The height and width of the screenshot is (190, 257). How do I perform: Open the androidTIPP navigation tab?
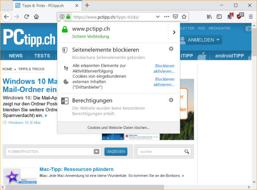230,56
